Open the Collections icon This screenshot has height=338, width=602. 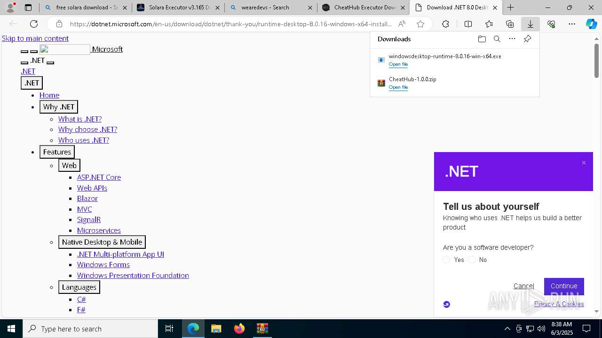coord(510,24)
